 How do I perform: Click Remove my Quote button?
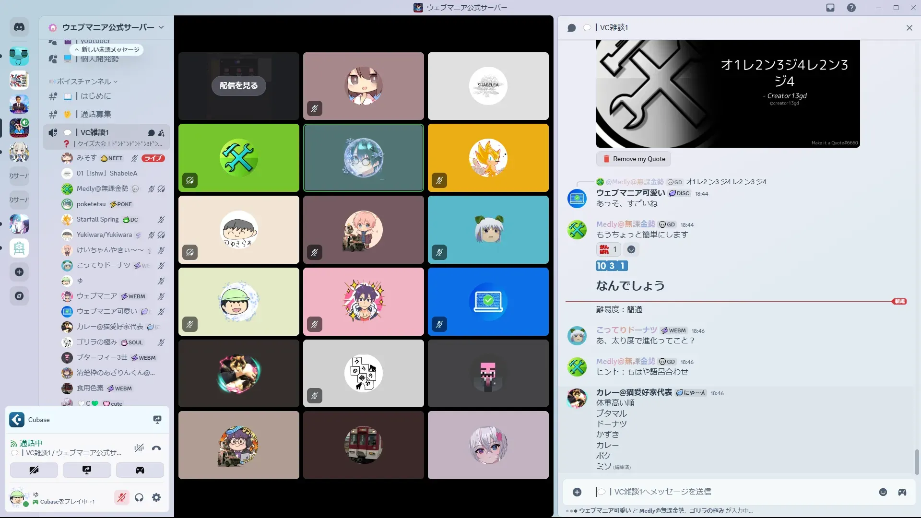tap(634, 159)
